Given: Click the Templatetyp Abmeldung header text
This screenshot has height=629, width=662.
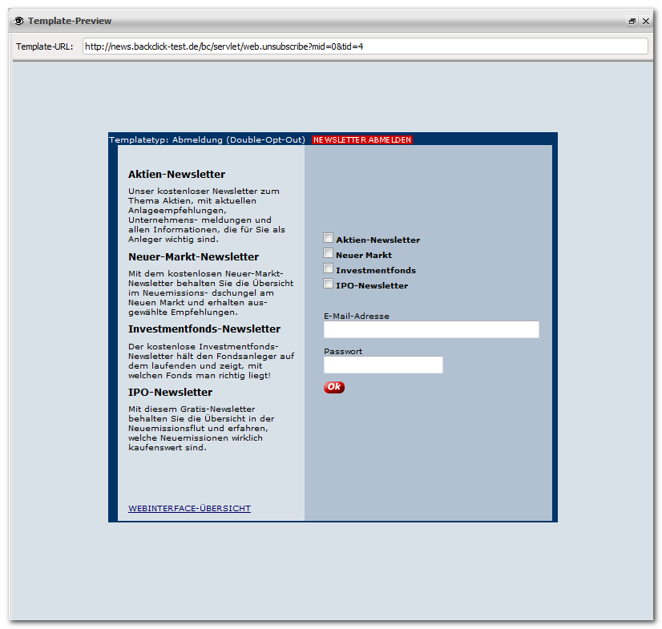Looking at the screenshot, I should (207, 139).
